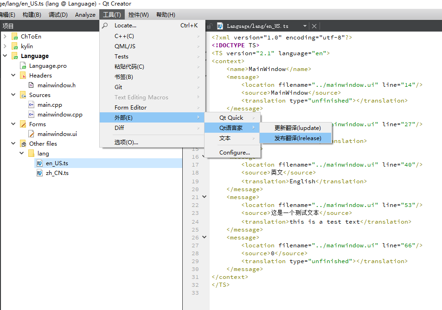The height and width of the screenshot is (310, 442).
Task: Click the Sources folder icon
Action: tap(23, 95)
